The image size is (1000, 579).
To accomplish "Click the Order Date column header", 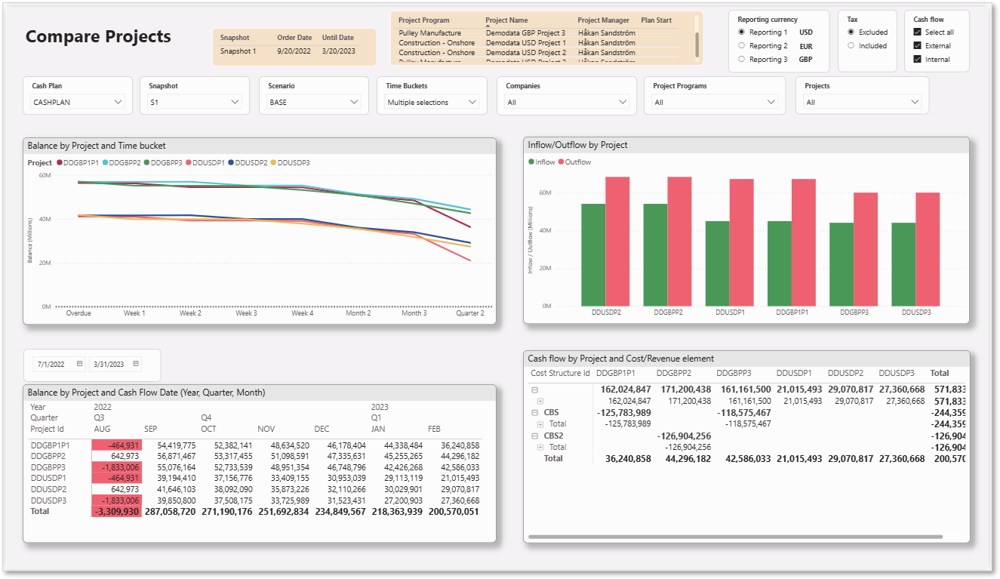I will pyautogui.click(x=294, y=38).
